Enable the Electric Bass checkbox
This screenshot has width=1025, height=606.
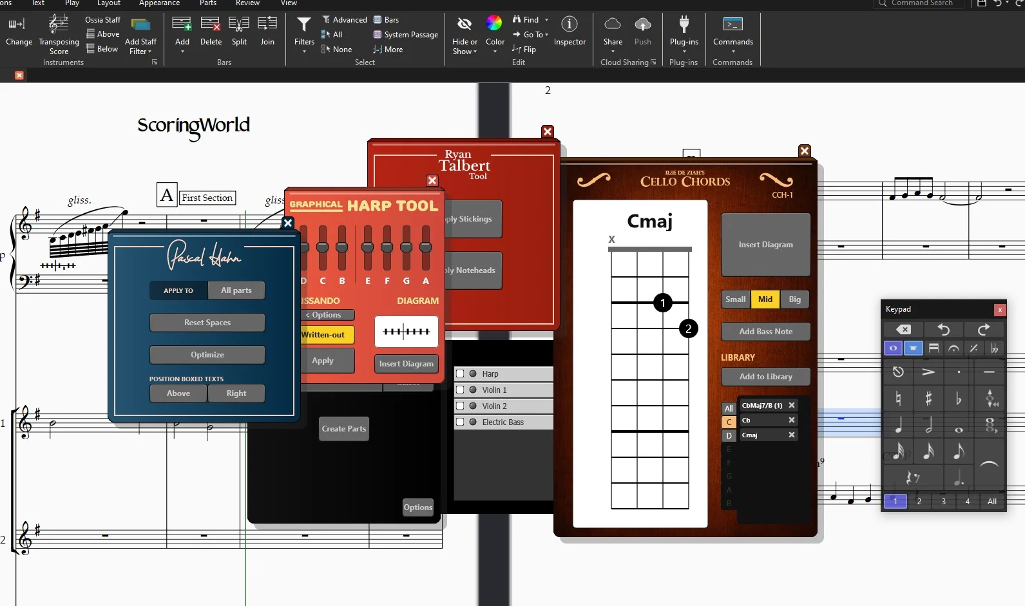pos(460,422)
